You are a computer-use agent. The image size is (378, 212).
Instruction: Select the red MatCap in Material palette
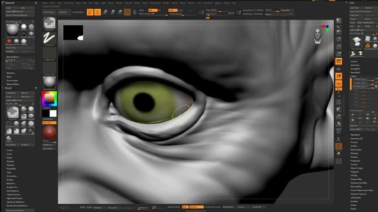coord(9,41)
